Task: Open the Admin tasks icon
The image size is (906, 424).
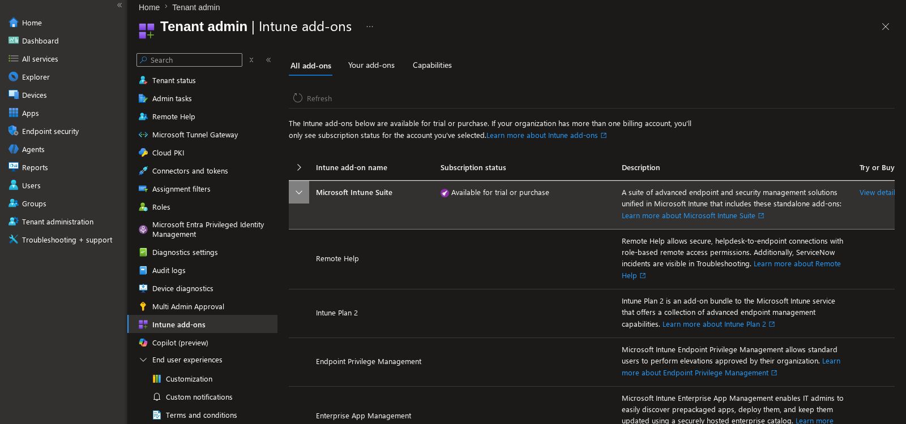Action: (x=143, y=98)
